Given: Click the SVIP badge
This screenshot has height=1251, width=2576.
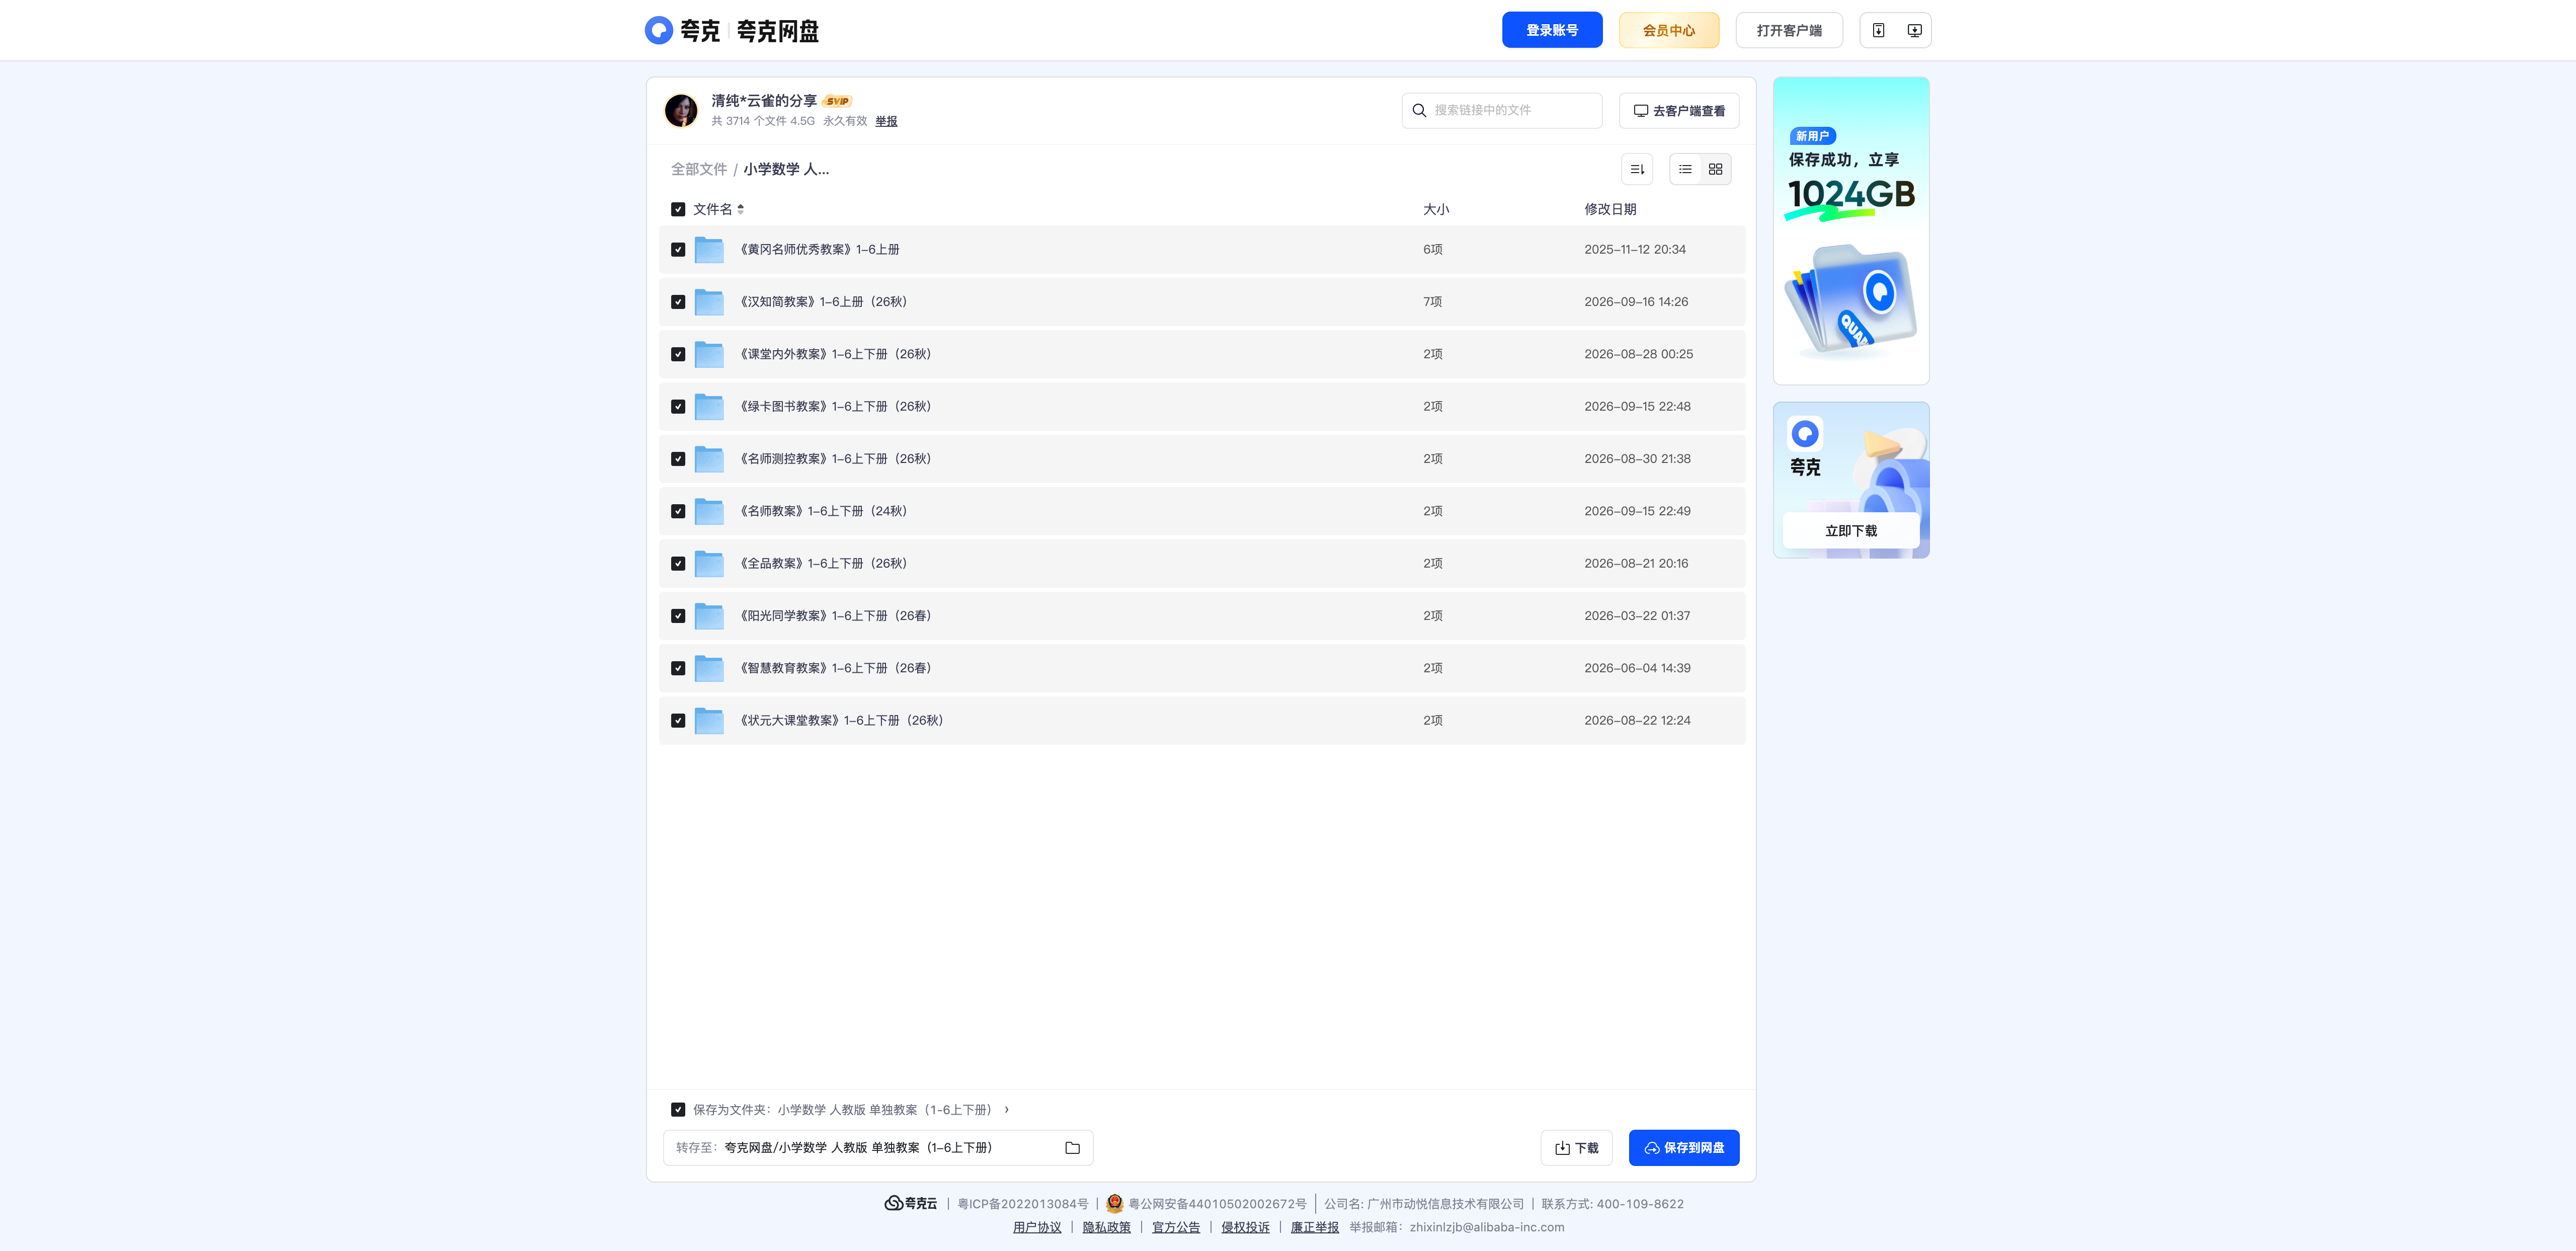Looking at the screenshot, I should point(837,101).
